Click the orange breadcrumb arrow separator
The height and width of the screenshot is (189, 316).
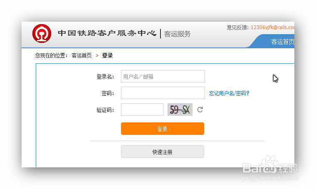click(x=97, y=55)
